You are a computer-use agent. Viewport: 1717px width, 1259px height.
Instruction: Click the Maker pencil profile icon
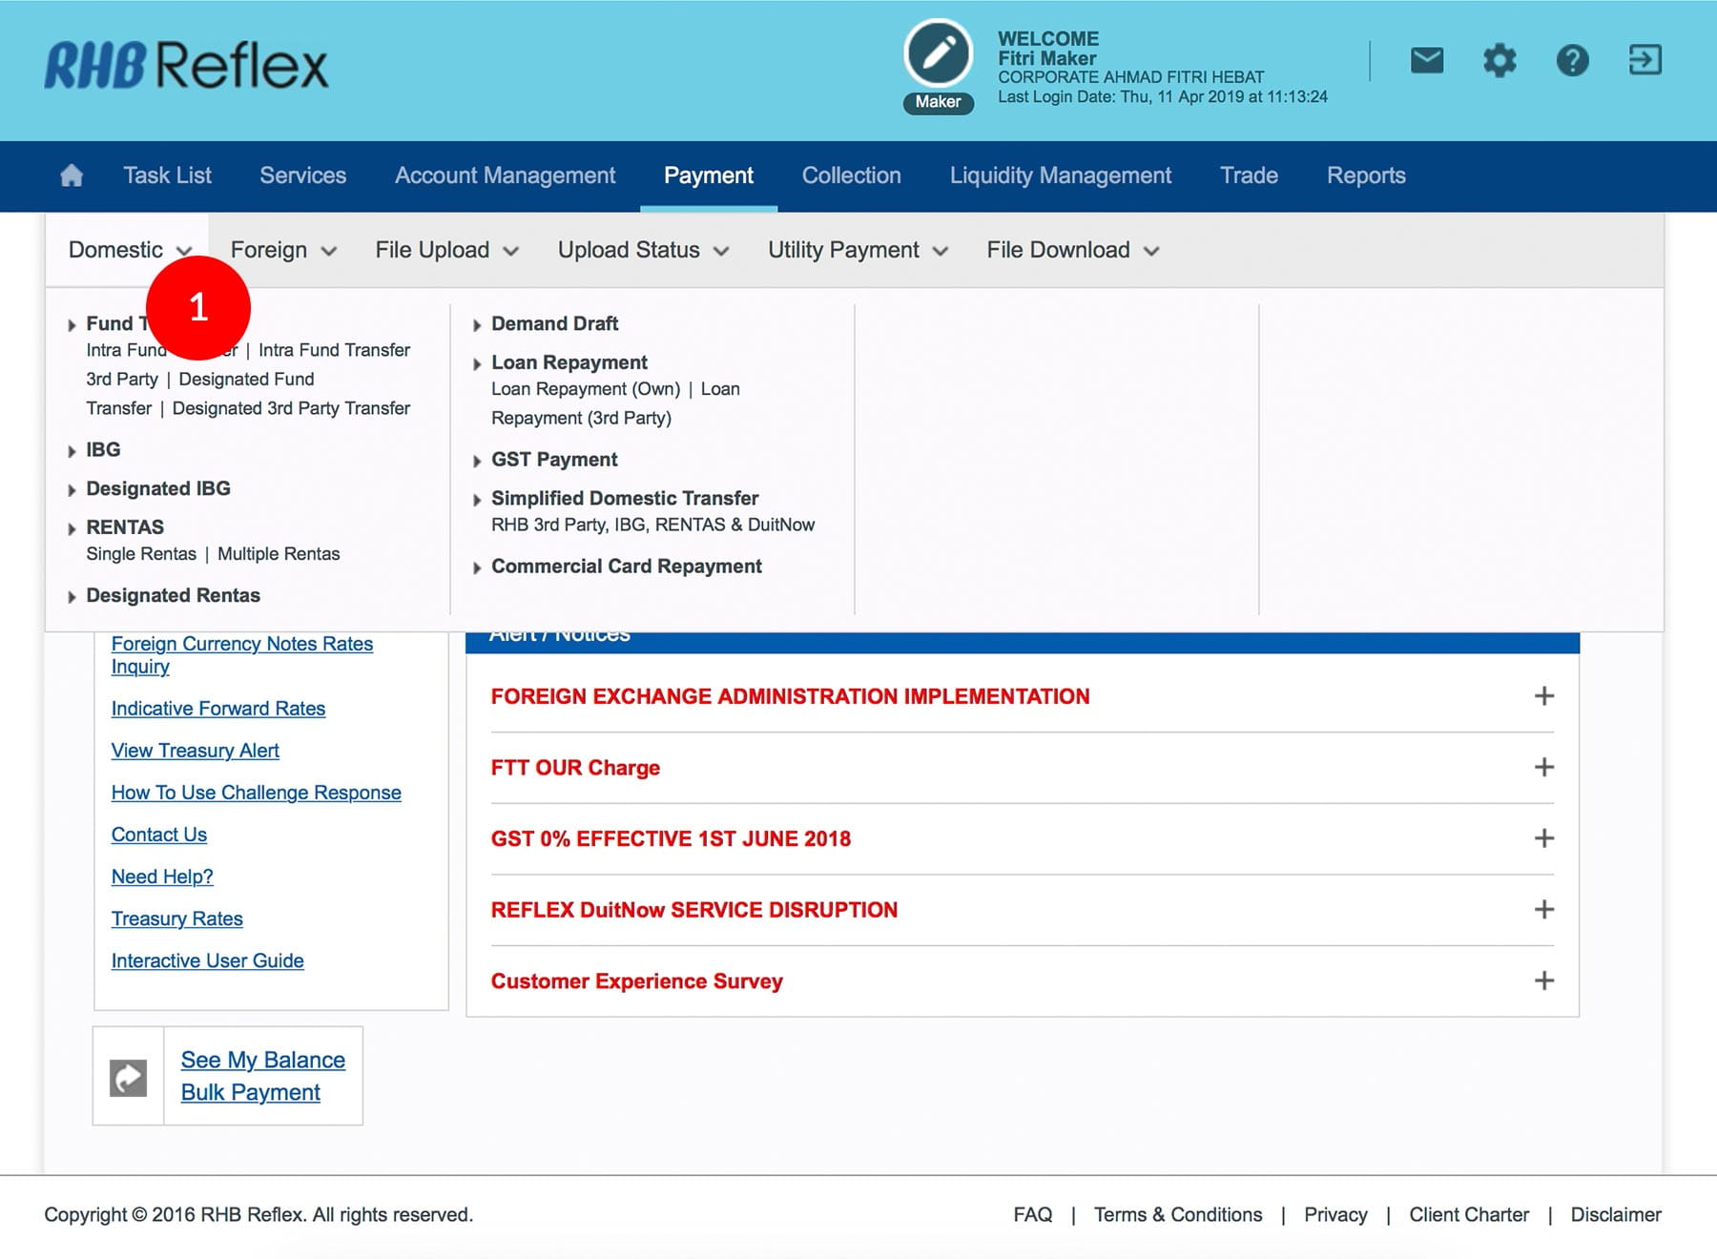[x=938, y=54]
